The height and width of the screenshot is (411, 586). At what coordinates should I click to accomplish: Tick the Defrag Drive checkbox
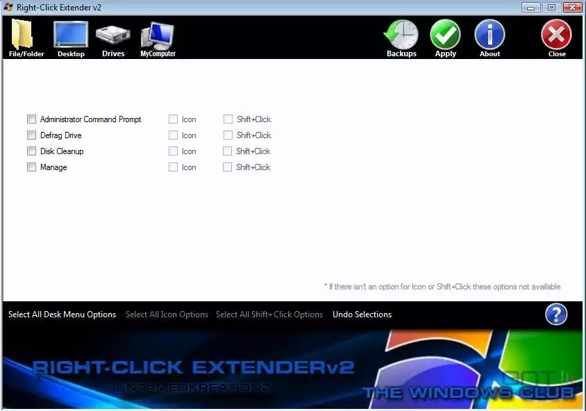(x=31, y=135)
